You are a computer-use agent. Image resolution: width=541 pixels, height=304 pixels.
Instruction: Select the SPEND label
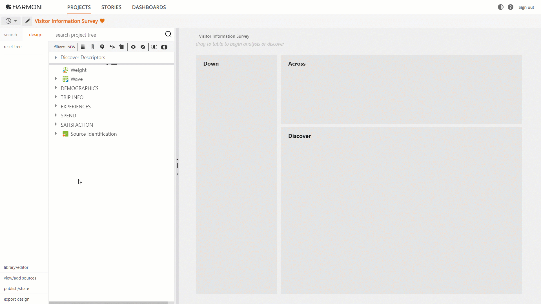click(68, 116)
